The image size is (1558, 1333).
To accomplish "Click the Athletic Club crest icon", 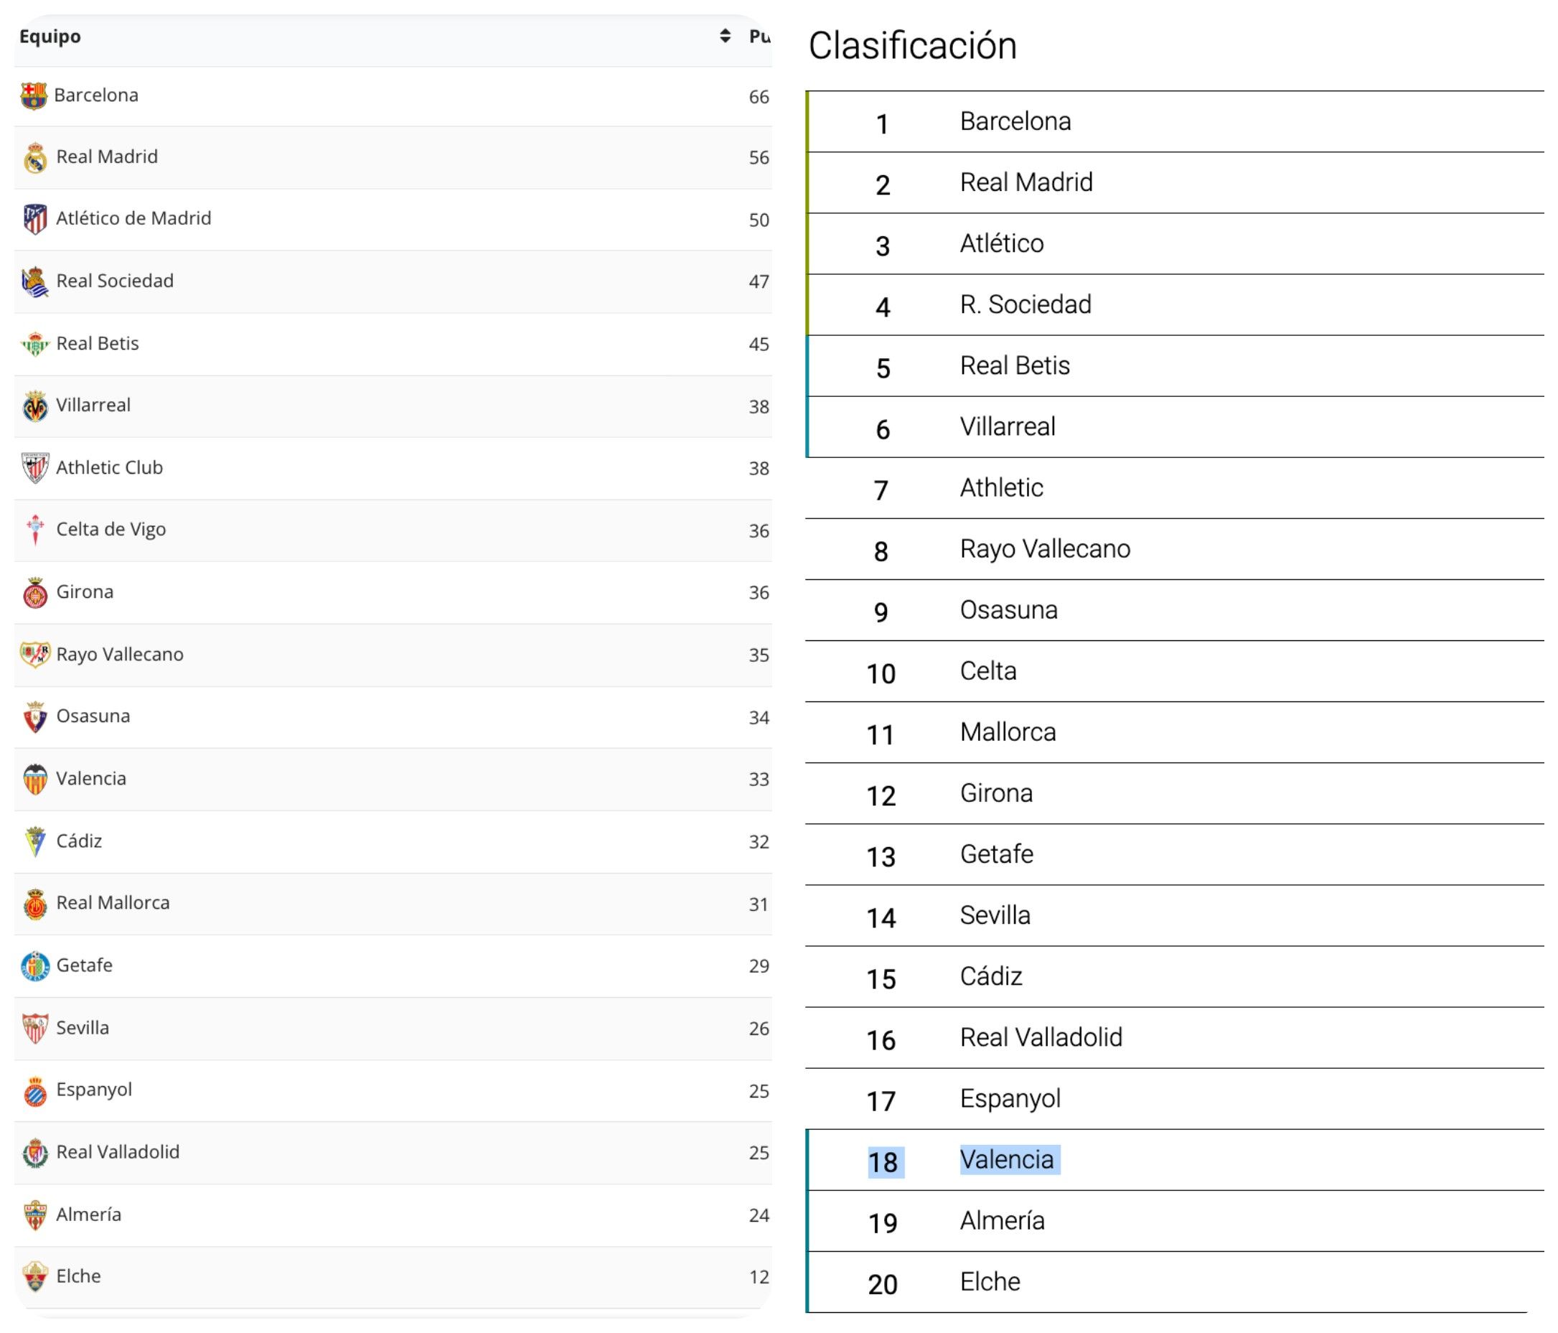I will (35, 468).
